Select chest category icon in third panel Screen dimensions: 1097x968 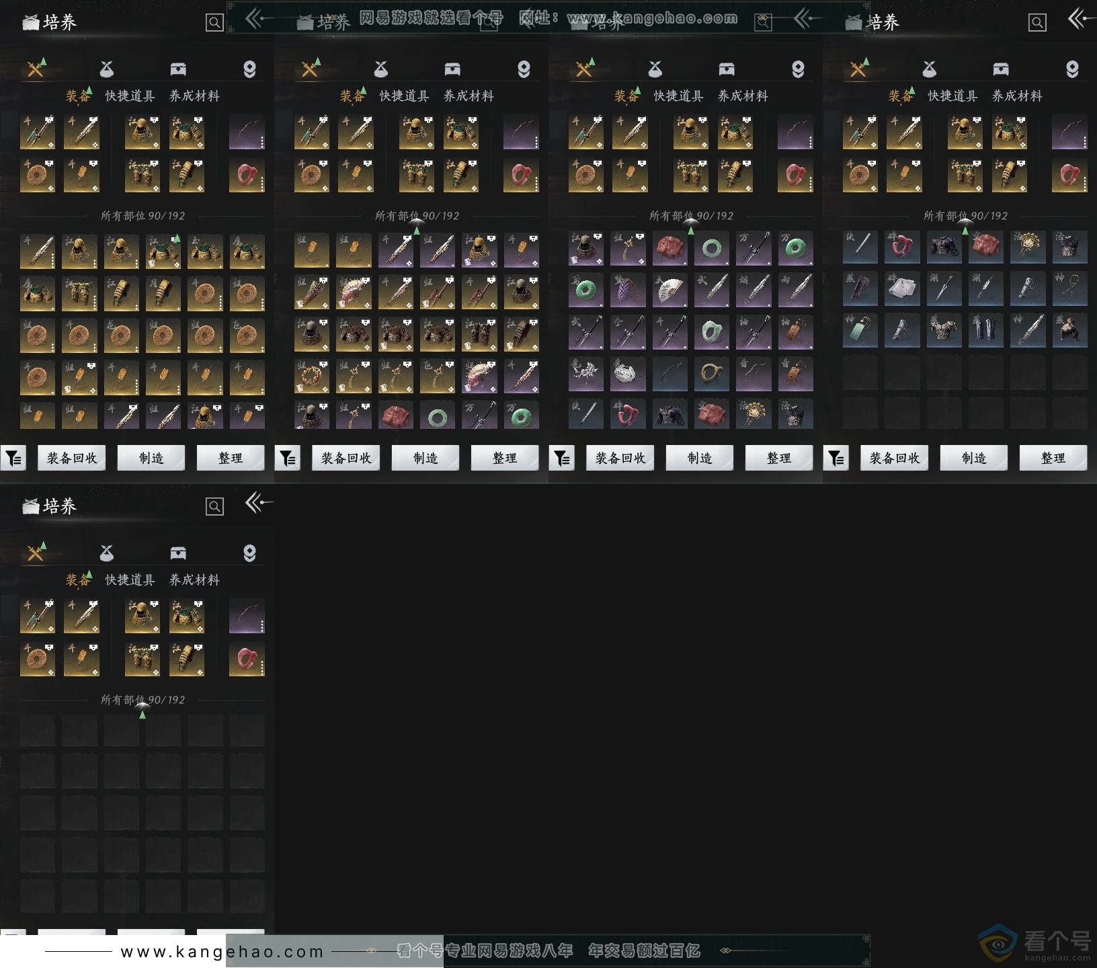pyautogui.click(x=727, y=69)
